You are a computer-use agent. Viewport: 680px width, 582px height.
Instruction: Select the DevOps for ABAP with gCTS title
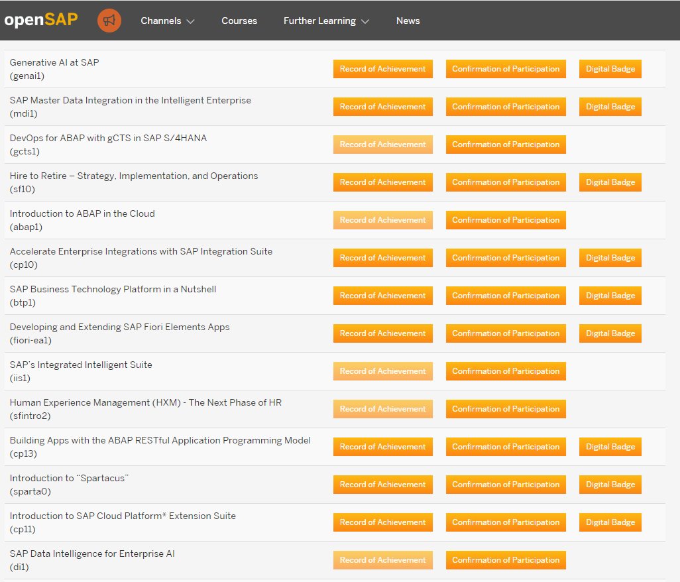coord(108,138)
